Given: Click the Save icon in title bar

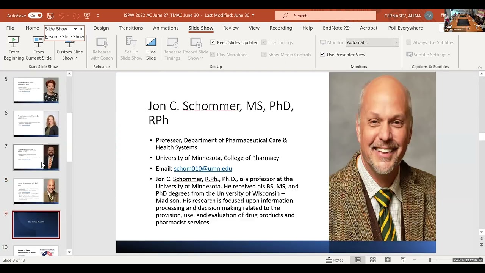Looking at the screenshot, I should (50, 16).
